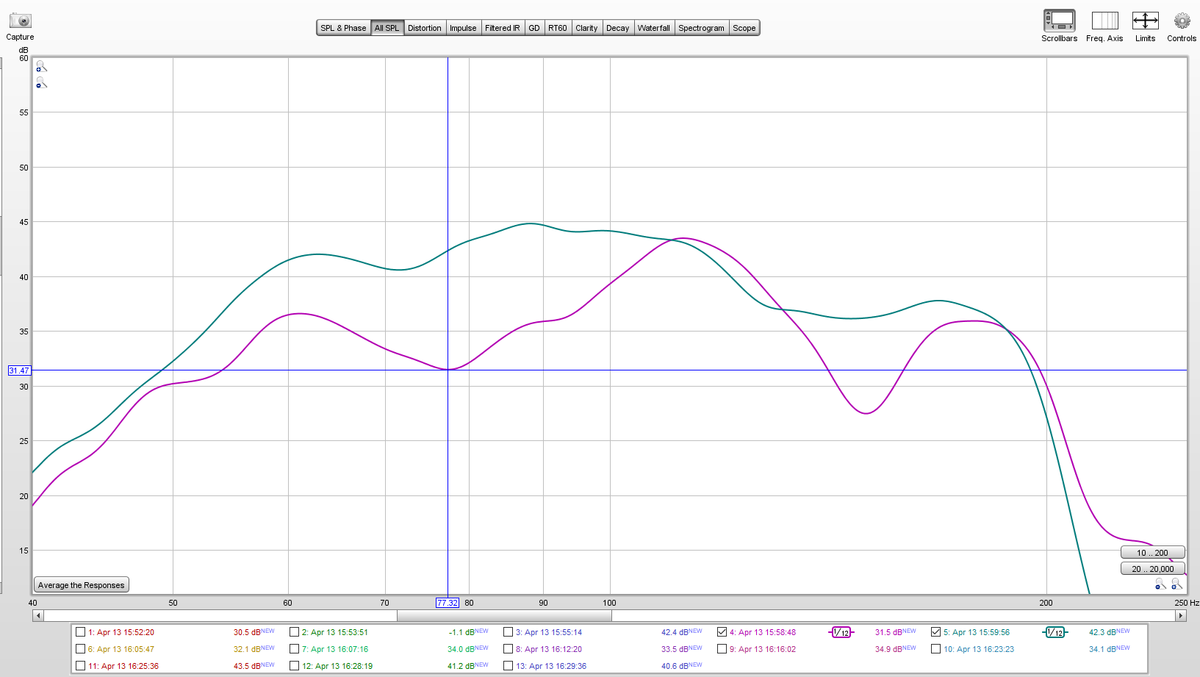Viewport: 1200px width, 677px height.
Task: Uncheck measurement 4: Apr 13 15:58:48
Action: click(722, 632)
